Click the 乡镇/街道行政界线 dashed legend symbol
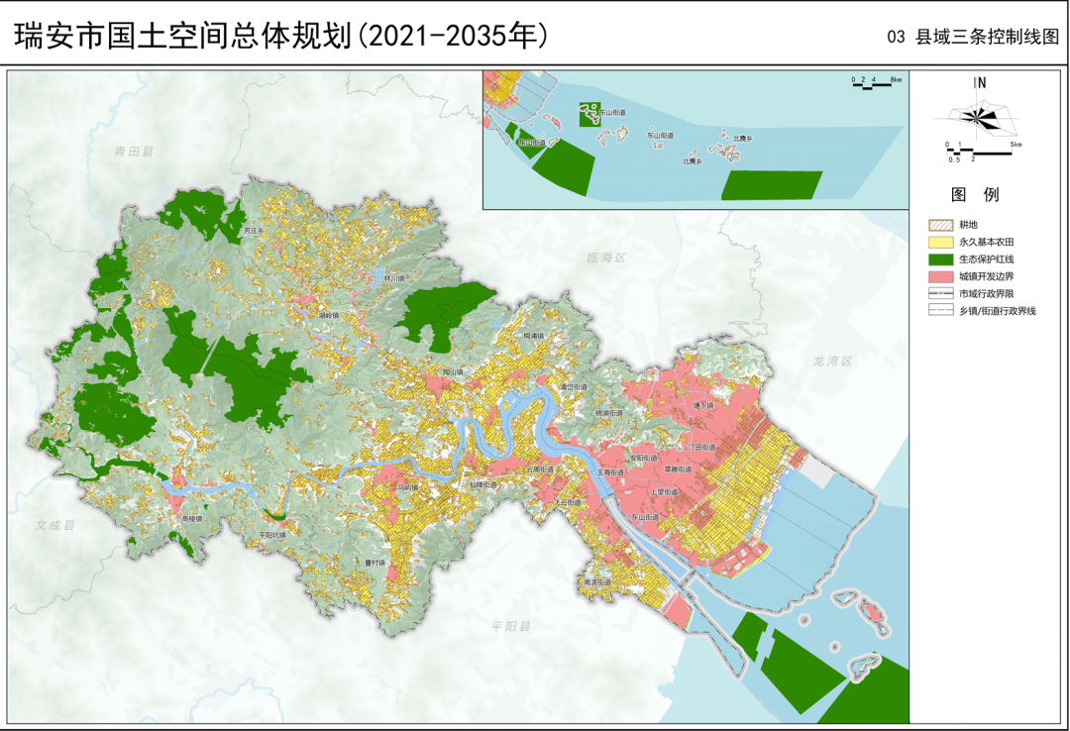 click(940, 311)
